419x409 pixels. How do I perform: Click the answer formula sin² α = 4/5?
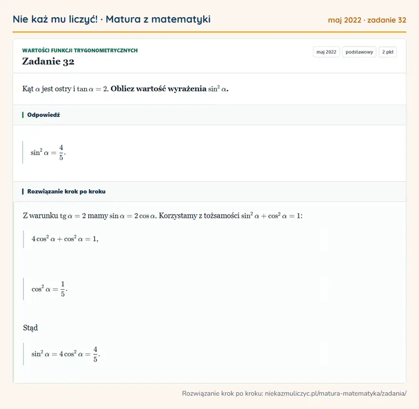48,153
